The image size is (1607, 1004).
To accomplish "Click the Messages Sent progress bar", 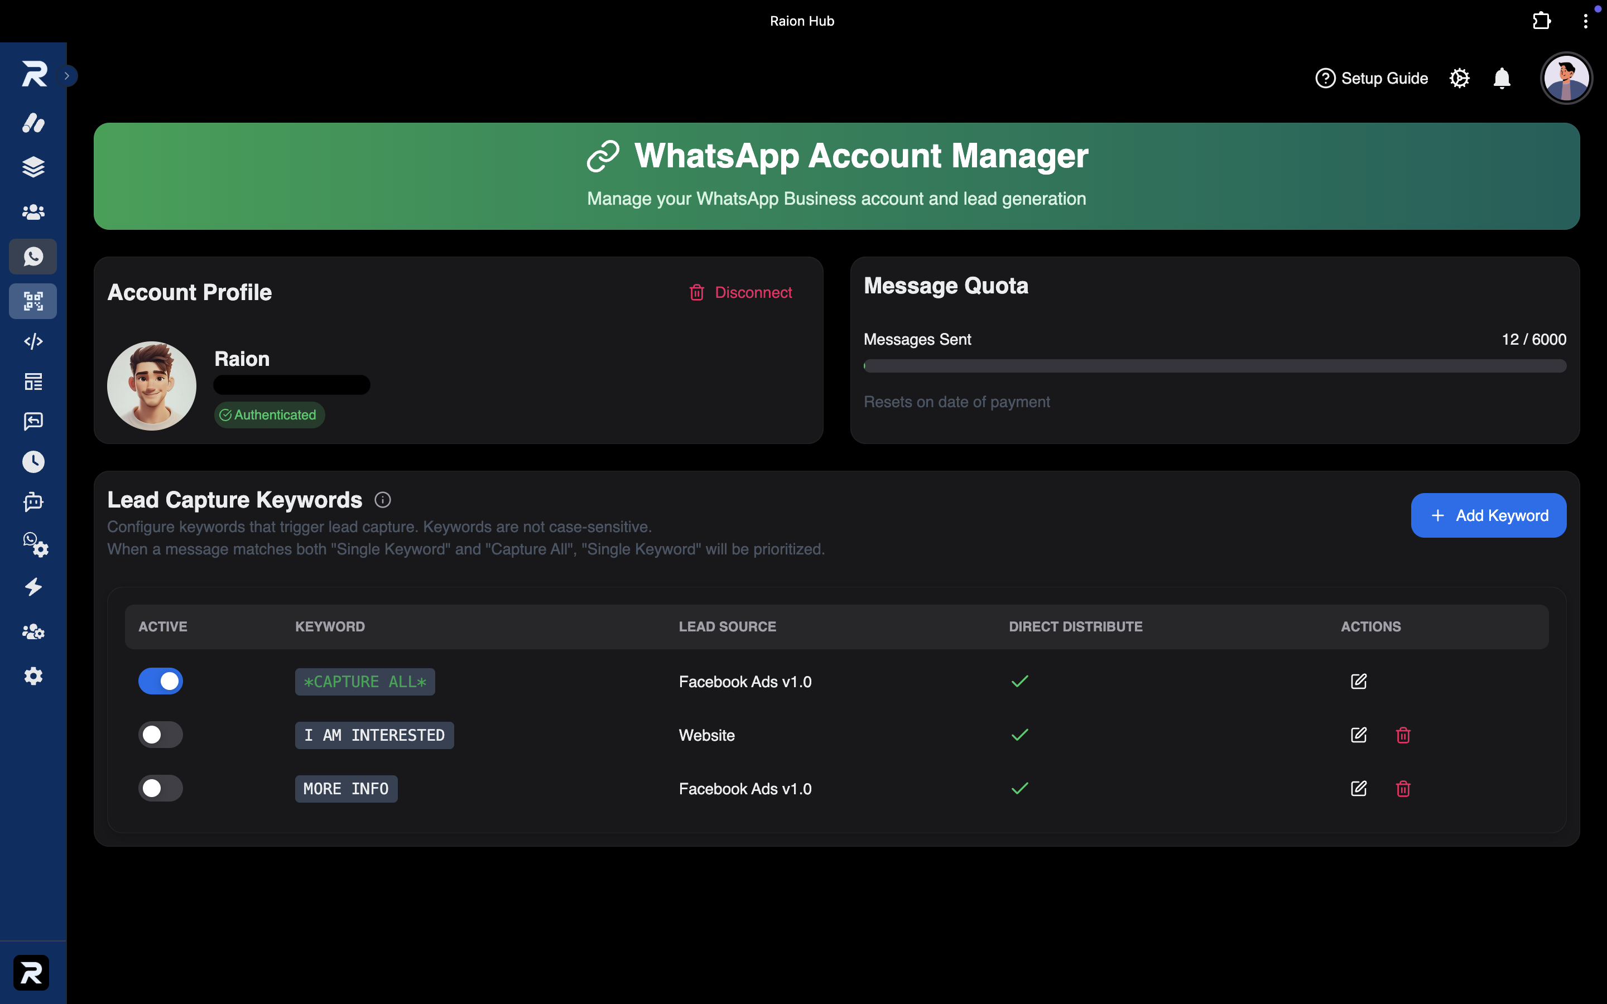I will click(x=1215, y=366).
